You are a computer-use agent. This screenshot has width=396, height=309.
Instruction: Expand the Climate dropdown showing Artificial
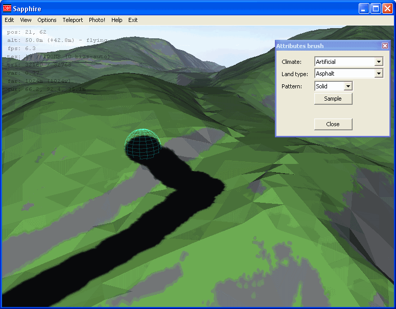tap(379, 62)
